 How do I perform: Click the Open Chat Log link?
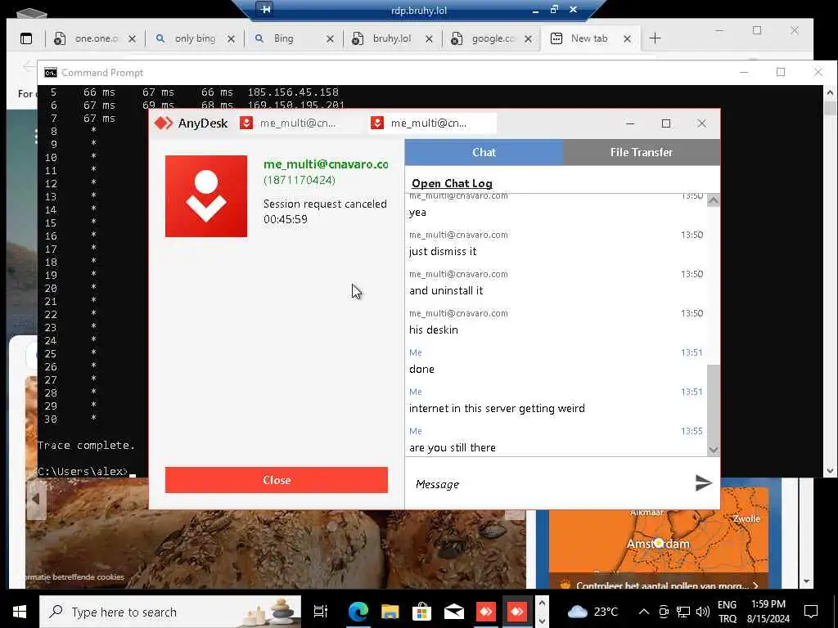point(452,183)
